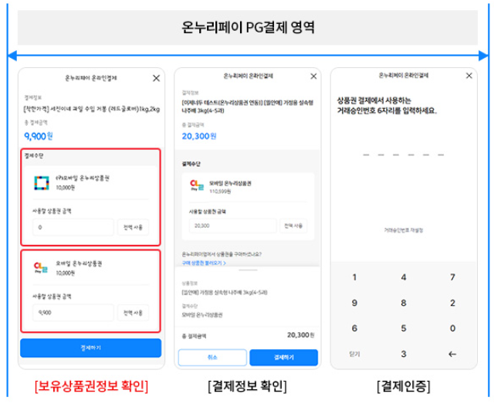Tap keypad digit 2
This screenshot has height=404, width=494.
453,303
